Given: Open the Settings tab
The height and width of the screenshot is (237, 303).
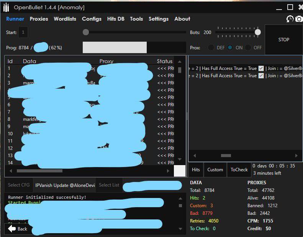Looking at the screenshot, I should [x=159, y=19].
